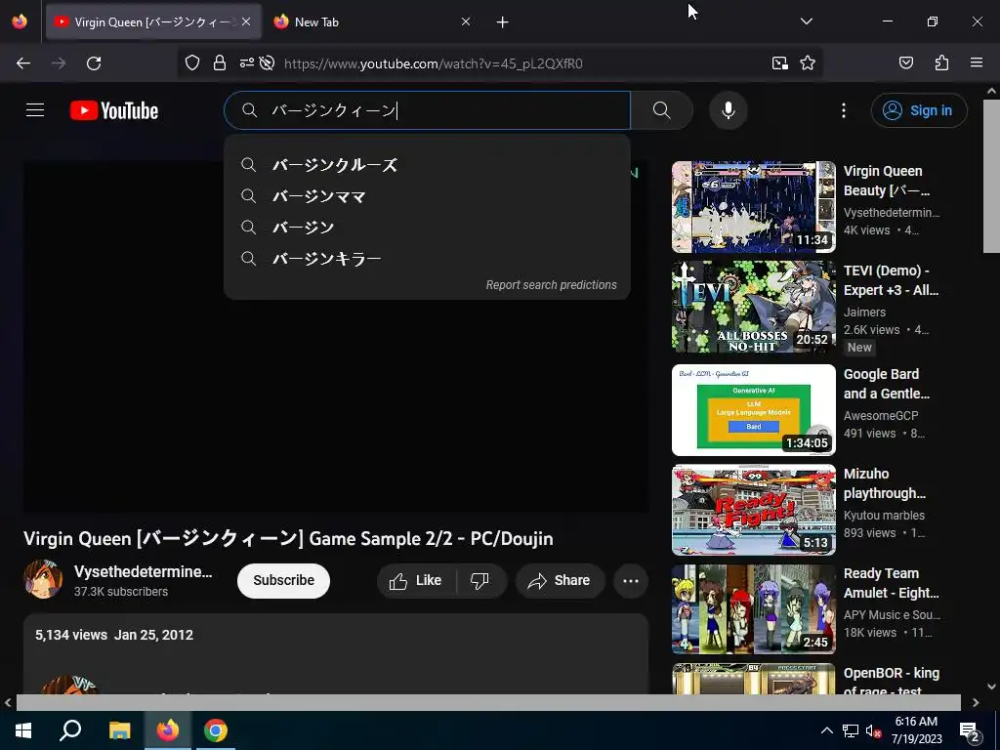Select suggestion バージンキラー

coord(428,259)
